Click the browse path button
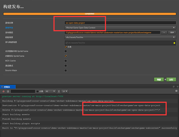The height and width of the screenshot is (137, 179). click(164, 33)
